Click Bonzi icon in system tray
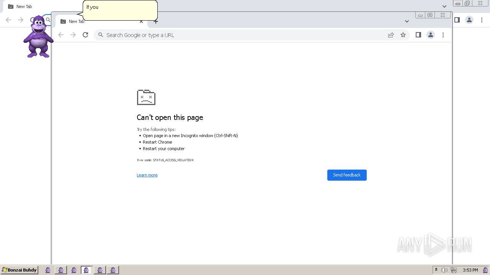The height and width of the screenshot is (275, 490). click(x=485, y=270)
